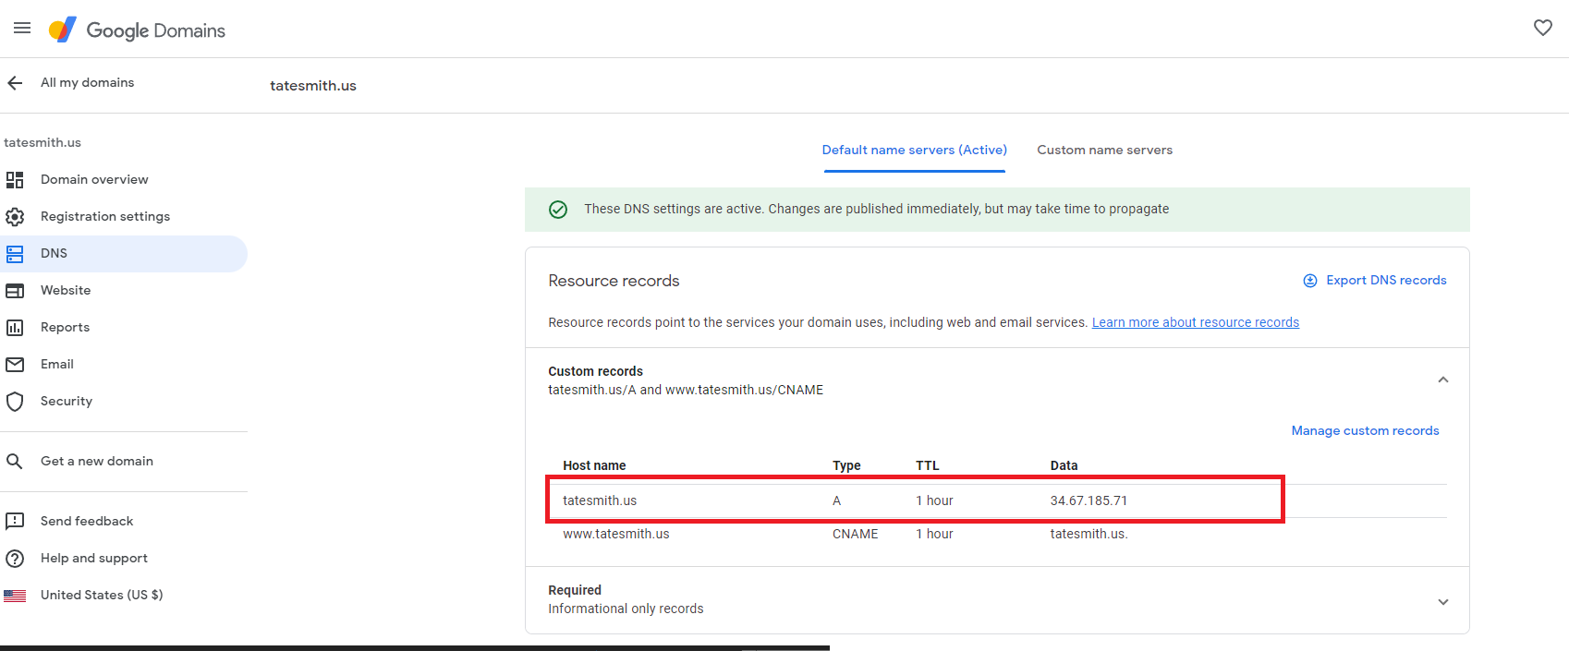Open Manage custom records
This screenshot has width=1569, height=651.
point(1365,430)
